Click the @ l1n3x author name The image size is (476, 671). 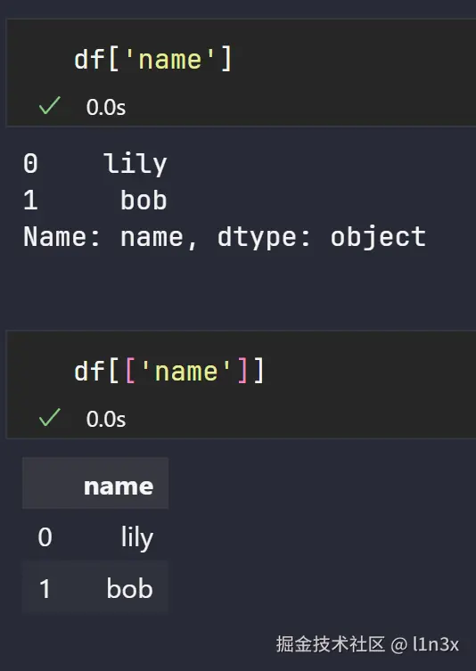(424, 644)
